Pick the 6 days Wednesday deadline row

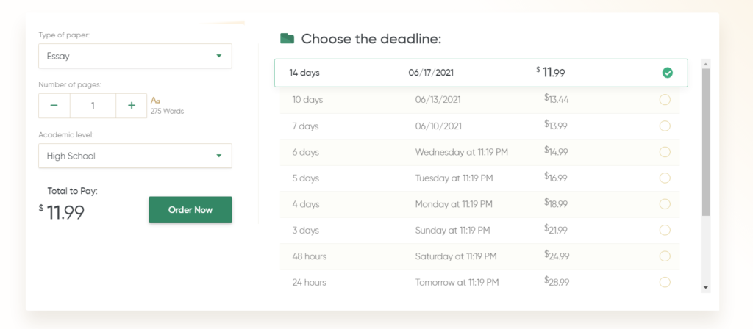pos(480,152)
